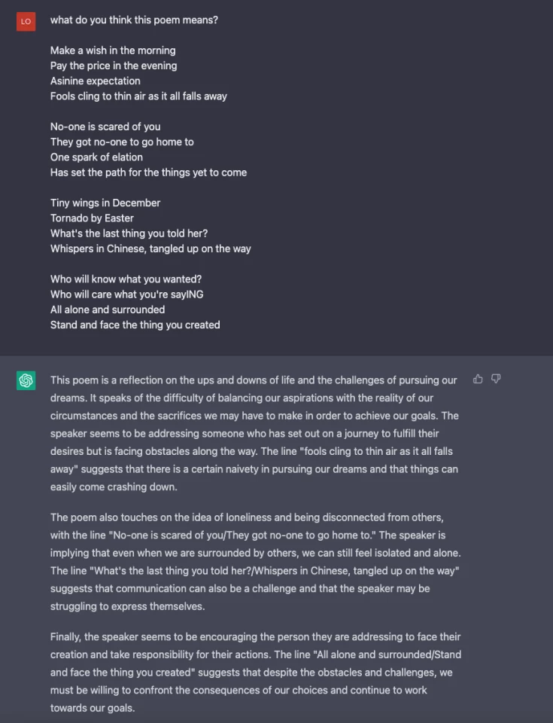The image size is (553, 723).
Task: Click the poem line 'Stand and face the thing you created'
Action: pos(135,325)
